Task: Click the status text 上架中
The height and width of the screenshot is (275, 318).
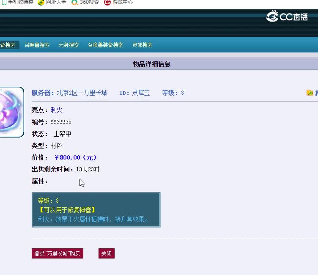Action: pos(62,134)
